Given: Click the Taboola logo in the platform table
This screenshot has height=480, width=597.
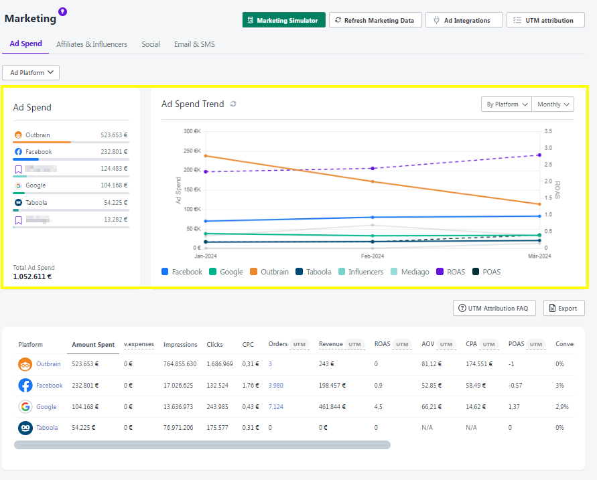Looking at the screenshot, I should 25,428.
